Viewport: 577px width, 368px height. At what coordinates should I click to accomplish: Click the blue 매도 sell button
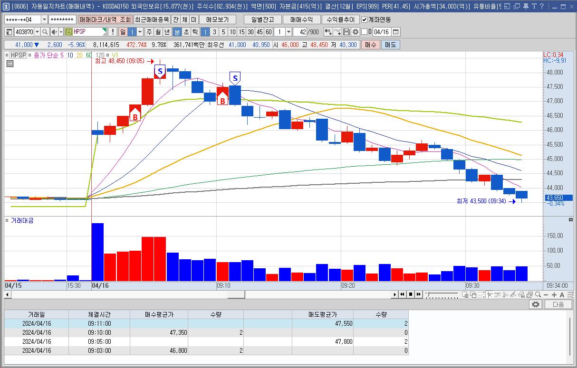pos(390,45)
